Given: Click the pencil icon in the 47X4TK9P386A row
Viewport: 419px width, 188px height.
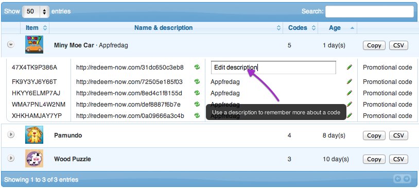Looking at the screenshot, I should (x=350, y=67).
